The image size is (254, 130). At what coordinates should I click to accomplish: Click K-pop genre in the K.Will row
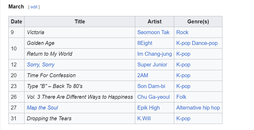coord(183,118)
